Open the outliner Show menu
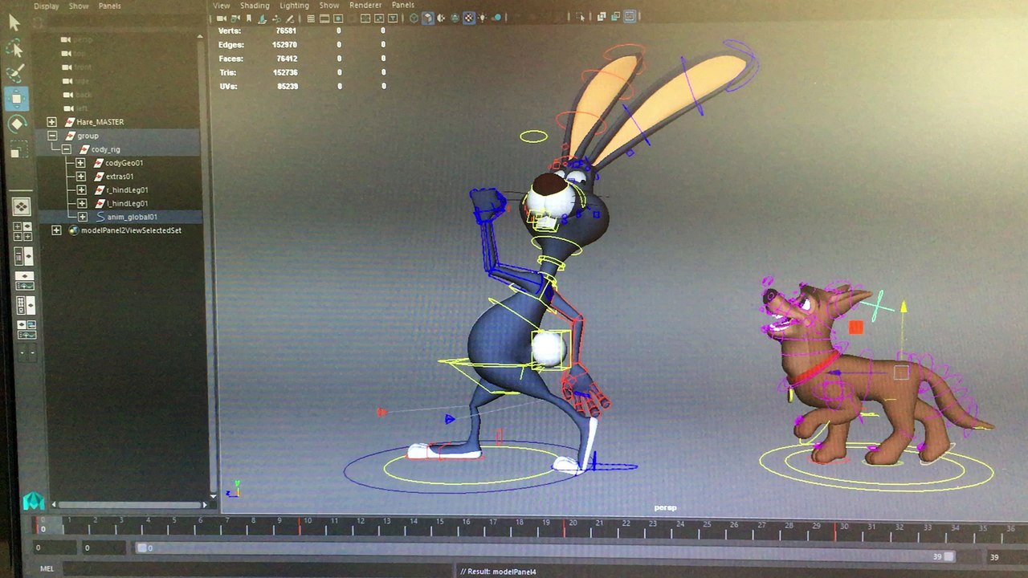The height and width of the screenshot is (578, 1028). pos(79,6)
